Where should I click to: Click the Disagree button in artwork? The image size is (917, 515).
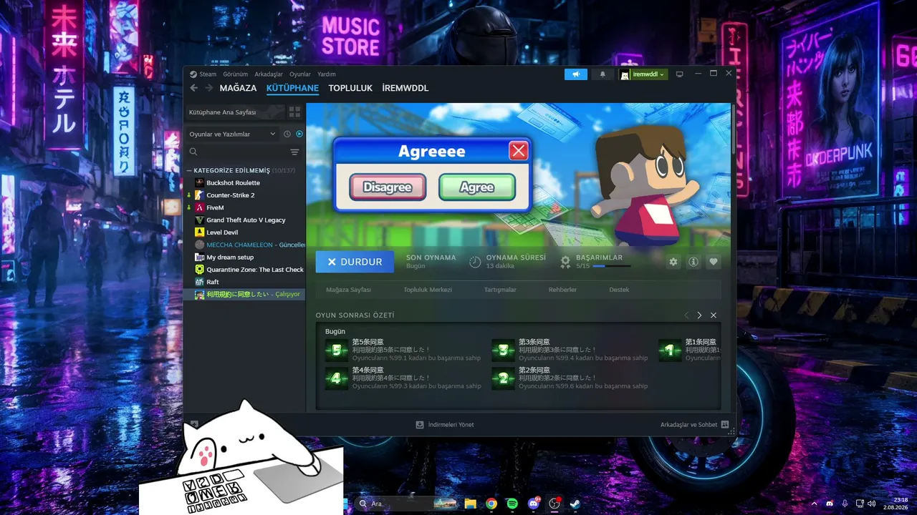click(388, 187)
